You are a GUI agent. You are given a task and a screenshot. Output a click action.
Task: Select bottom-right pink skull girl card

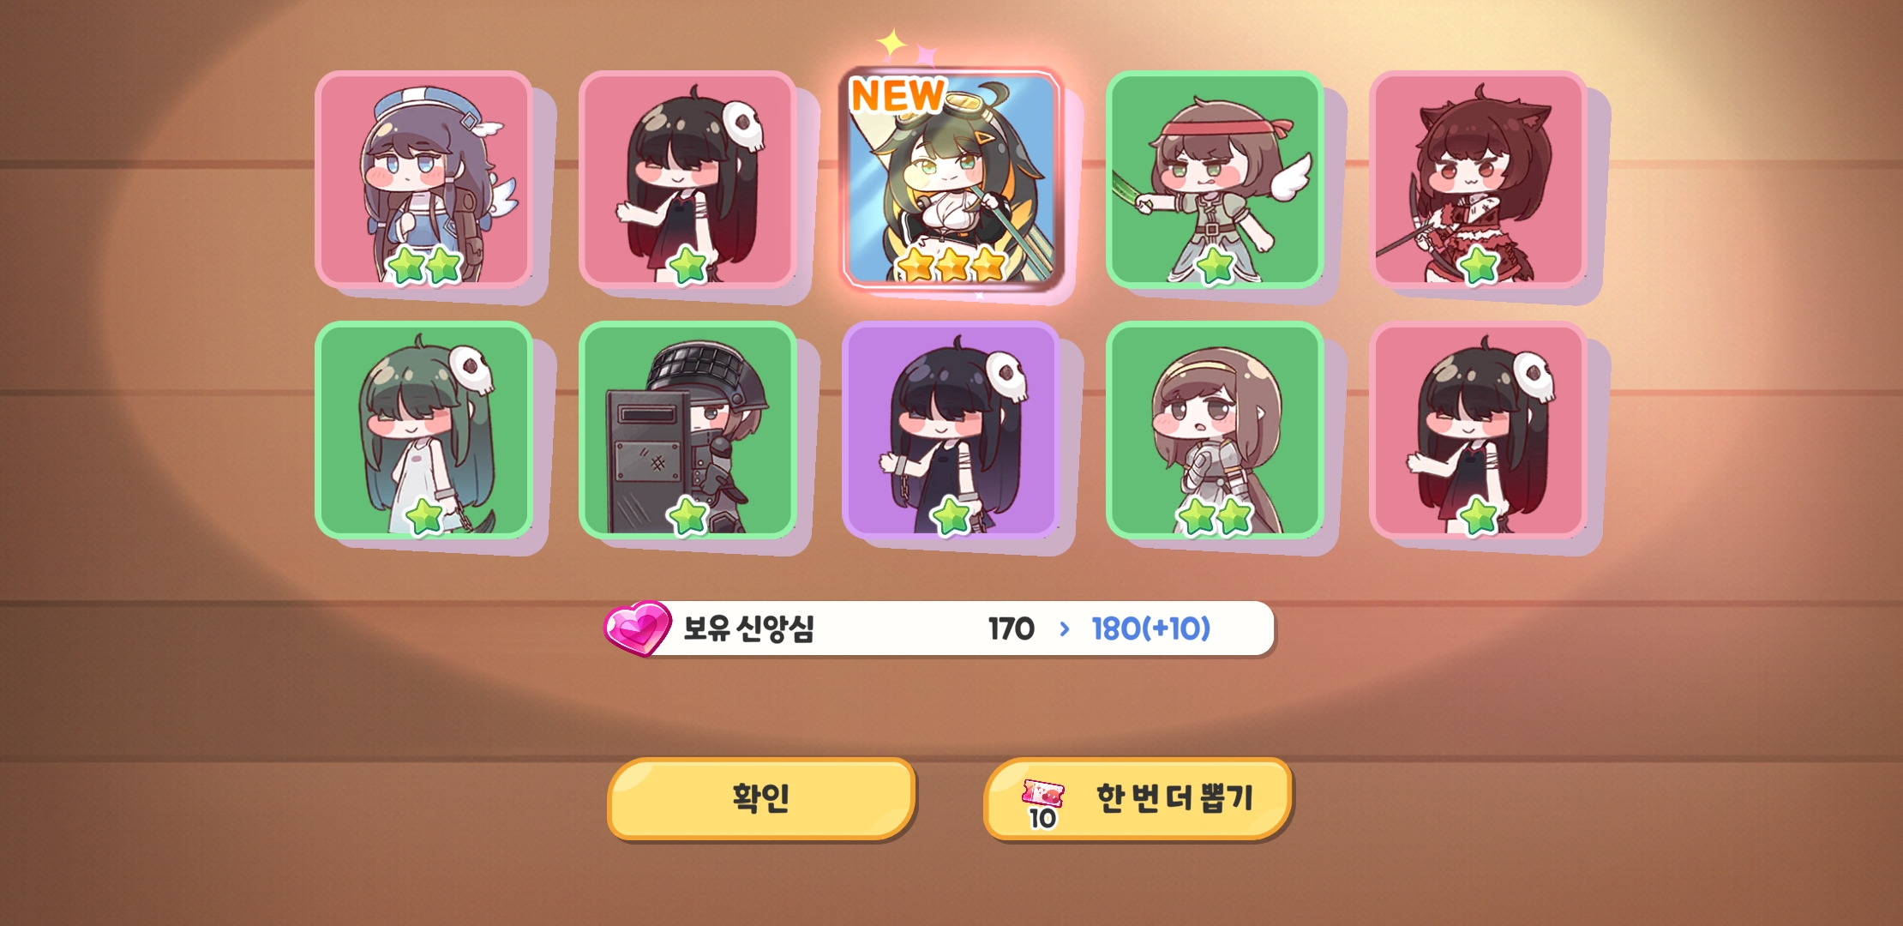click(1479, 430)
